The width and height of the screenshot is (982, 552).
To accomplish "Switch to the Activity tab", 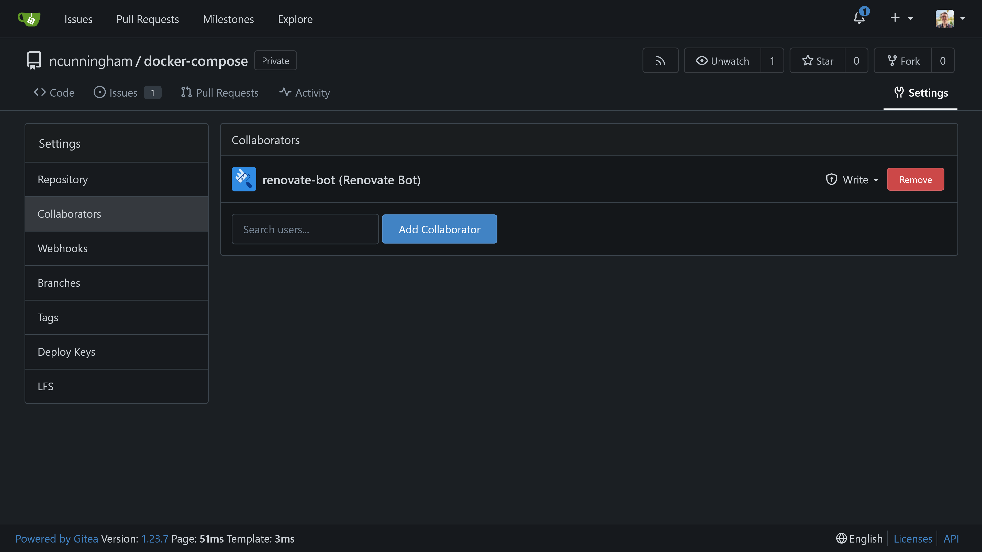I will [x=305, y=93].
